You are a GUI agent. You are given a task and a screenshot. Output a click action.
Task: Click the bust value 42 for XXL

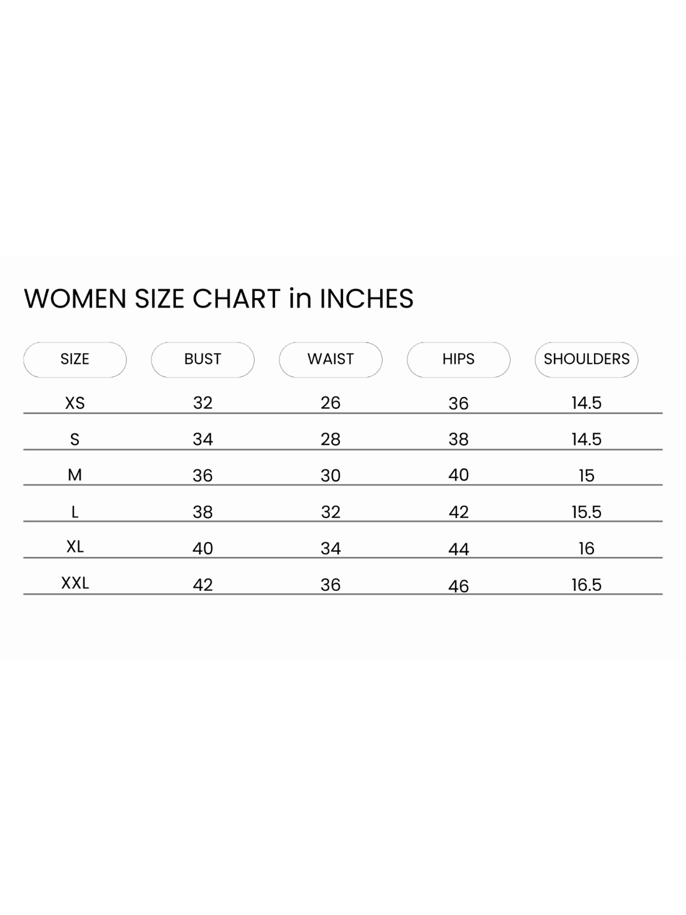pos(203,585)
